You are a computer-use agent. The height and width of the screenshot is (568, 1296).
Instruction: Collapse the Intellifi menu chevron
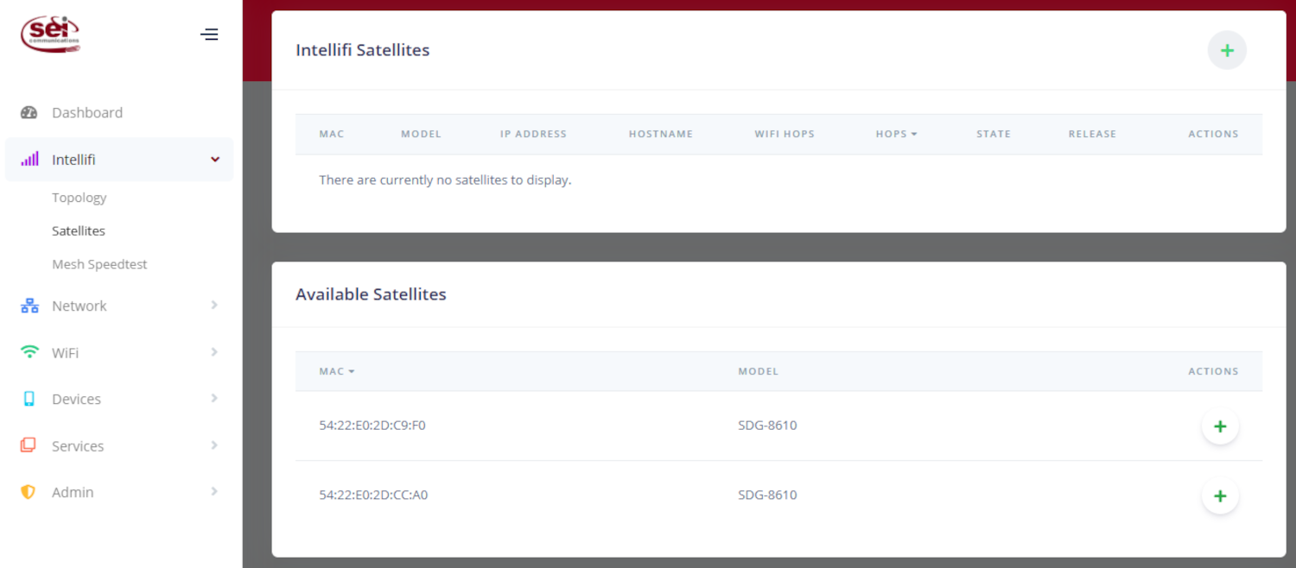point(215,160)
